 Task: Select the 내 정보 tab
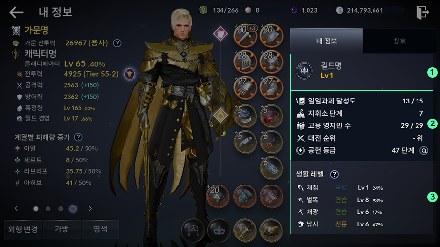tap(327, 41)
